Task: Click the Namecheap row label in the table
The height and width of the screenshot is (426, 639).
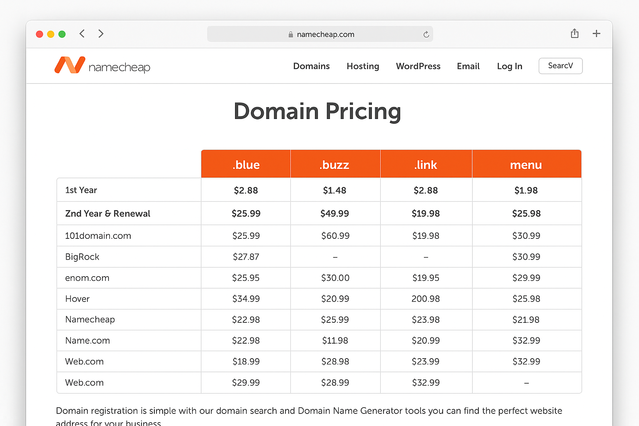Action: click(x=90, y=319)
